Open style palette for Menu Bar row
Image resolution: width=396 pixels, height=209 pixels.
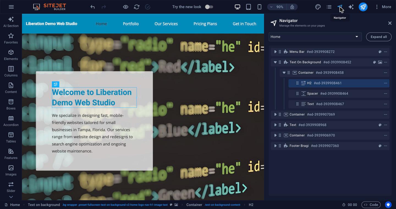[380, 52]
